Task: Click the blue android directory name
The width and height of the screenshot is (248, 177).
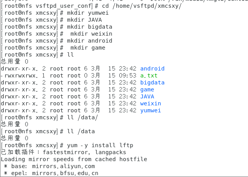Action: (x=152, y=69)
